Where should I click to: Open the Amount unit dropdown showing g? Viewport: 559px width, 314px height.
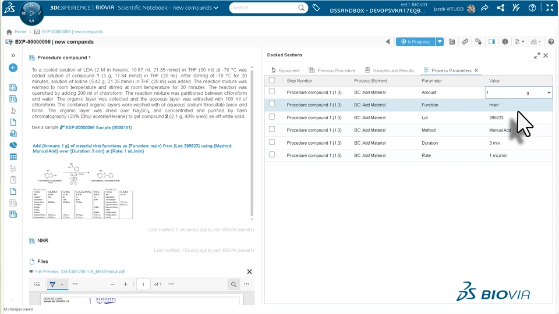click(538, 92)
